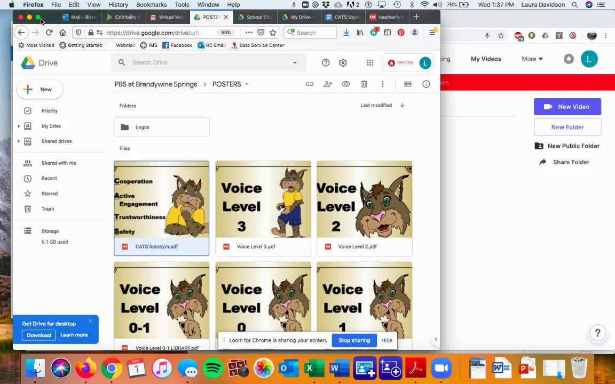This screenshot has height=384, width=615.
Task: Click the Red Clay account avatar L
Action: [x=425, y=63]
